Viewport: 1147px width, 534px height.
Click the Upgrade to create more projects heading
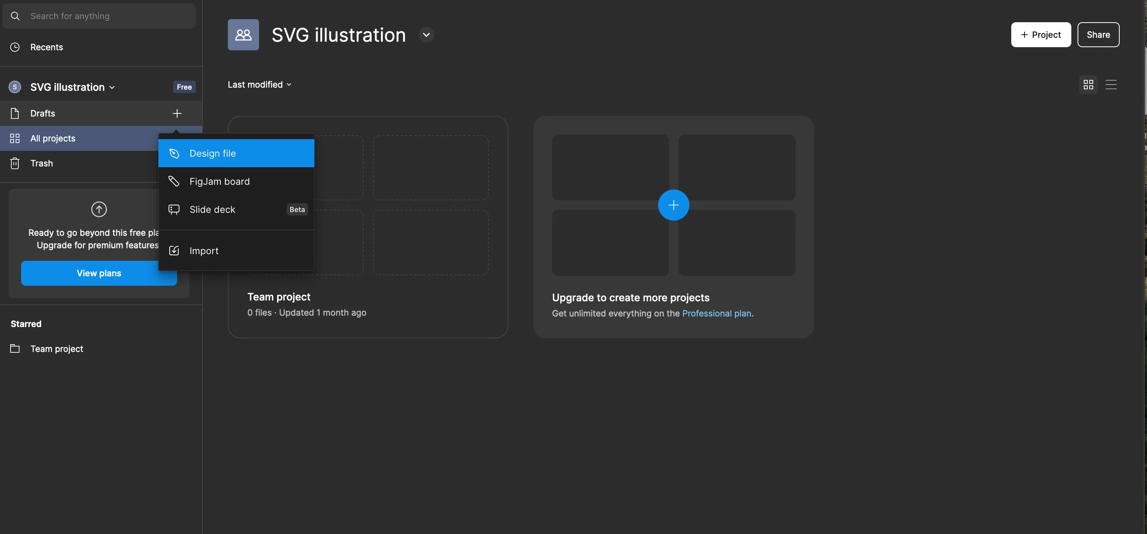pyautogui.click(x=630, y=298)
